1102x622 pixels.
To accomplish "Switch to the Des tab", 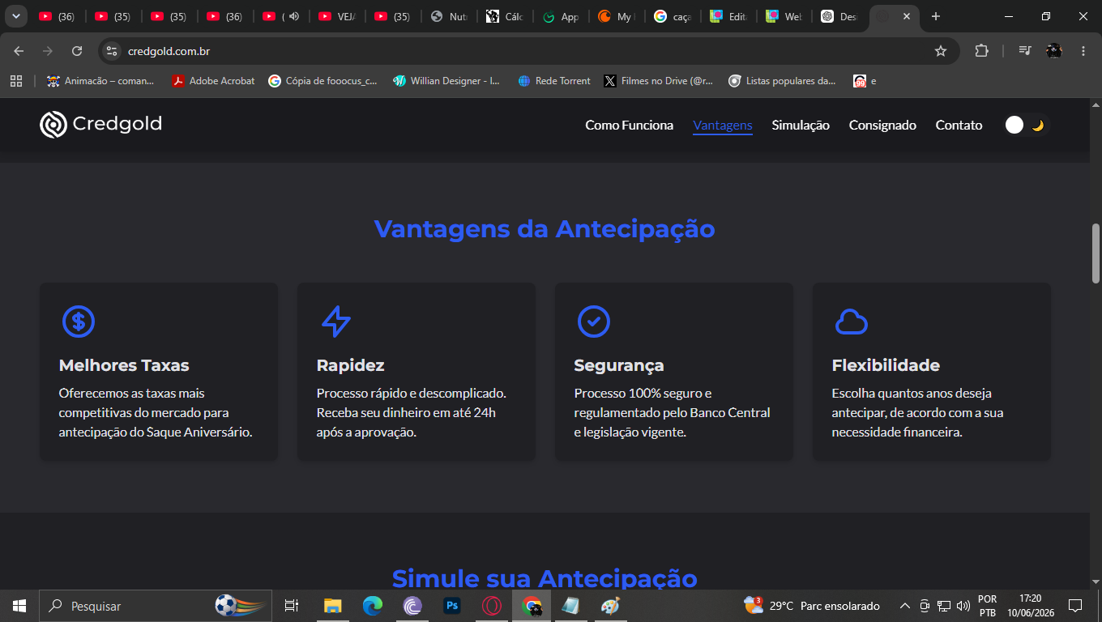I will [x=840, y=16].
